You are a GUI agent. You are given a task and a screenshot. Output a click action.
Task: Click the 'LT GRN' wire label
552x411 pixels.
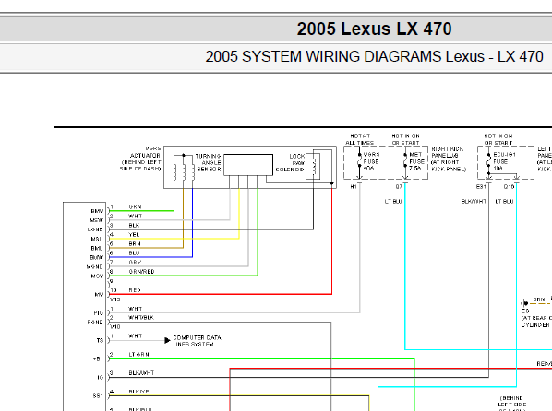[138, 355]
